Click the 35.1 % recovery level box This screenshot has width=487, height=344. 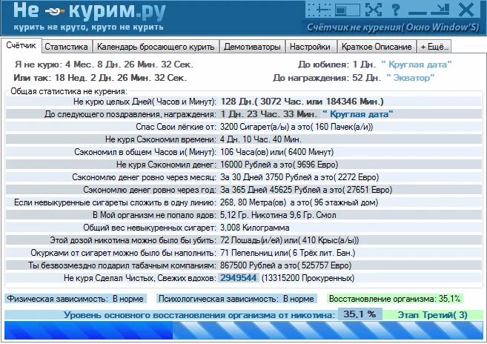(360, 315)
